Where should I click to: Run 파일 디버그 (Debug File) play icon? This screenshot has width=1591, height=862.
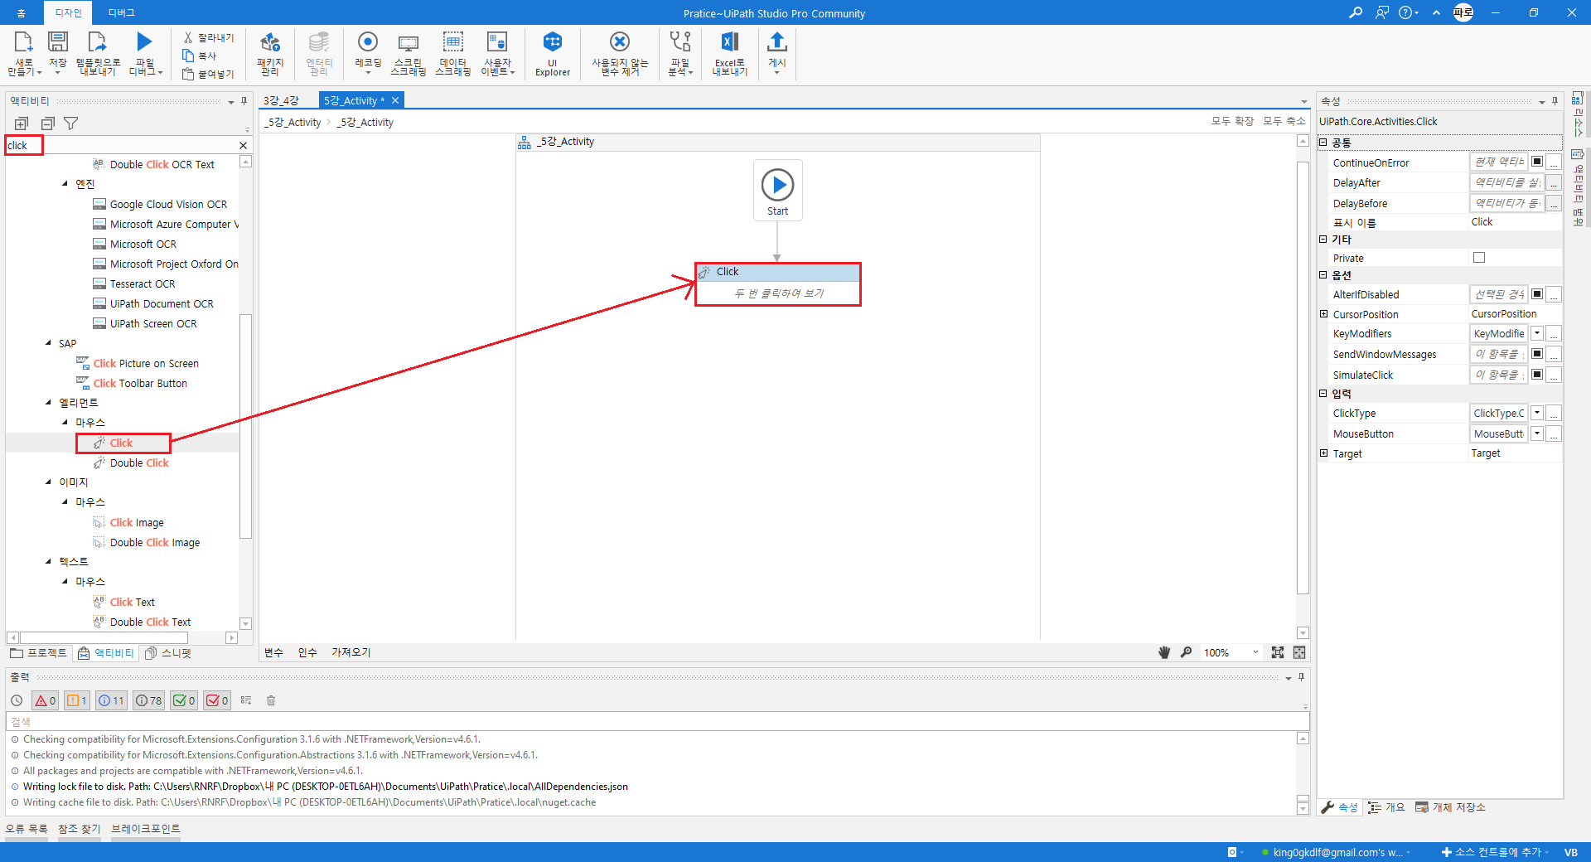pyautogui.click(x=145, y=41)
